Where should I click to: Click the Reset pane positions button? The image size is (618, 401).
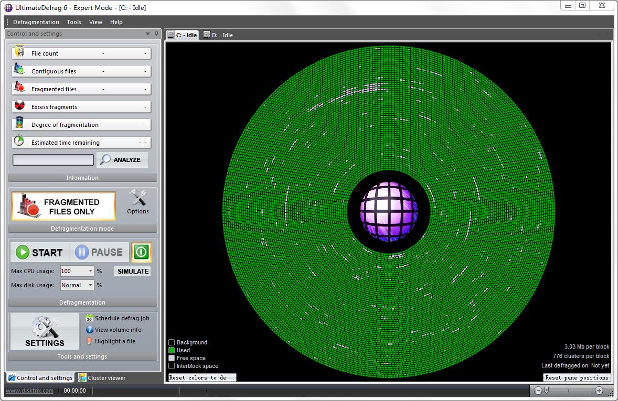coord(577,377)
